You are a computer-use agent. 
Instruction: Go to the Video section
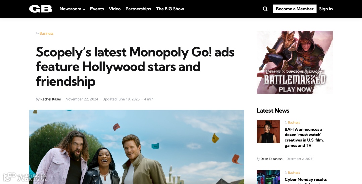[x=115, y=9]
